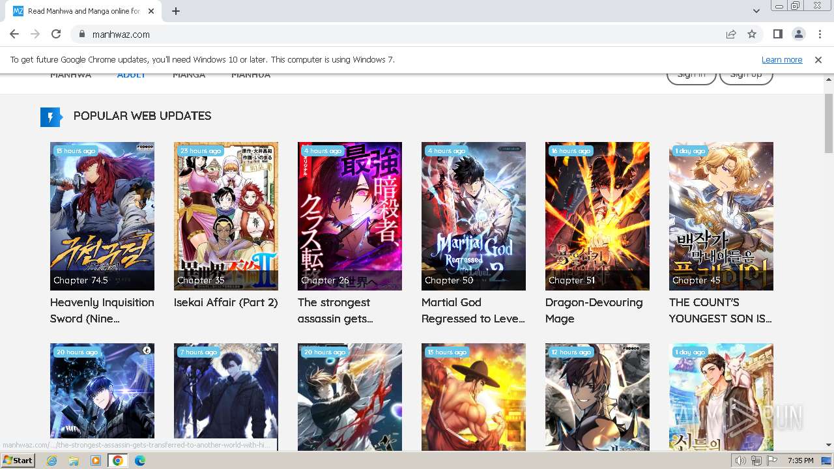
Task: Open Chrome profile avatar
Action: click(x=798, y=34)
